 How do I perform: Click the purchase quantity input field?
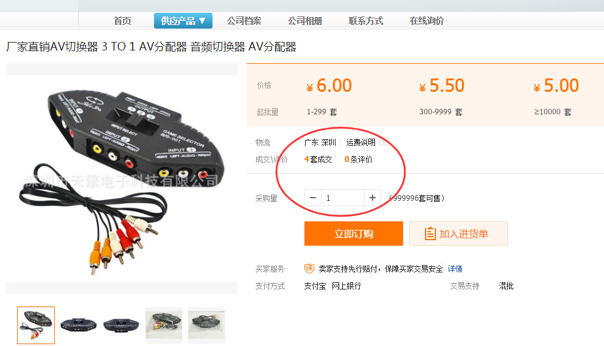click(343, 198)
